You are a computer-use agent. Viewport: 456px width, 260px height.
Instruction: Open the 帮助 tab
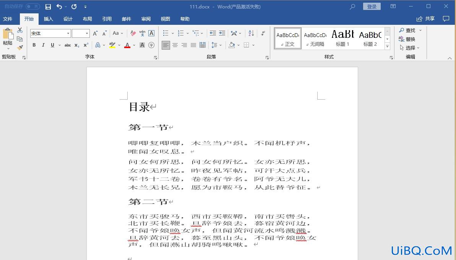185,19
